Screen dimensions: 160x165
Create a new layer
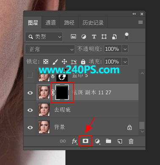120,141
